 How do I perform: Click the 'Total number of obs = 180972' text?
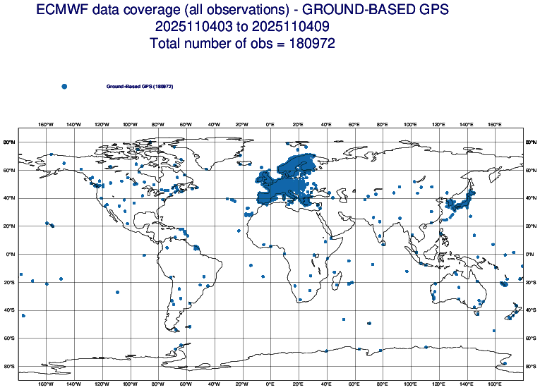pyautogui.click(x=241, y=44)
